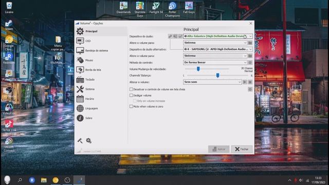Screen dimensions: 329x185
Task: Open the Mouse settings category
Action: tap(101, 60)
